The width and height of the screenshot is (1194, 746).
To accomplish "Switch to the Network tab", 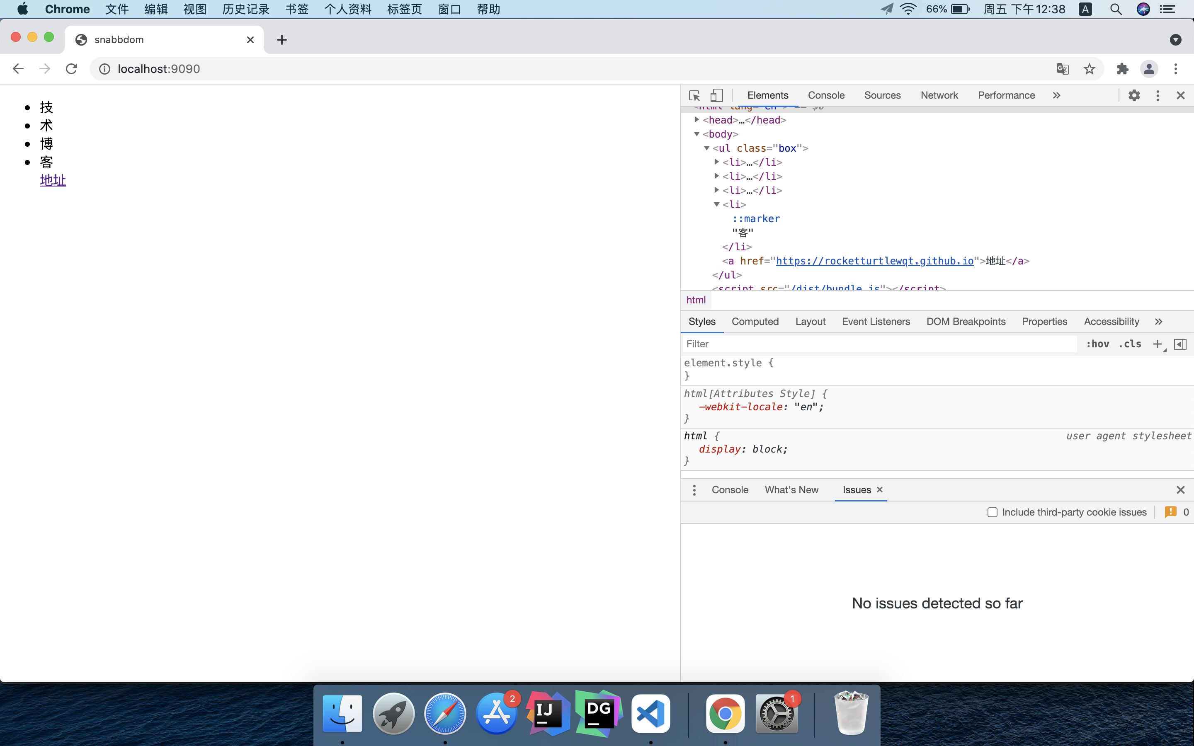I will click(x=939, y=95).
